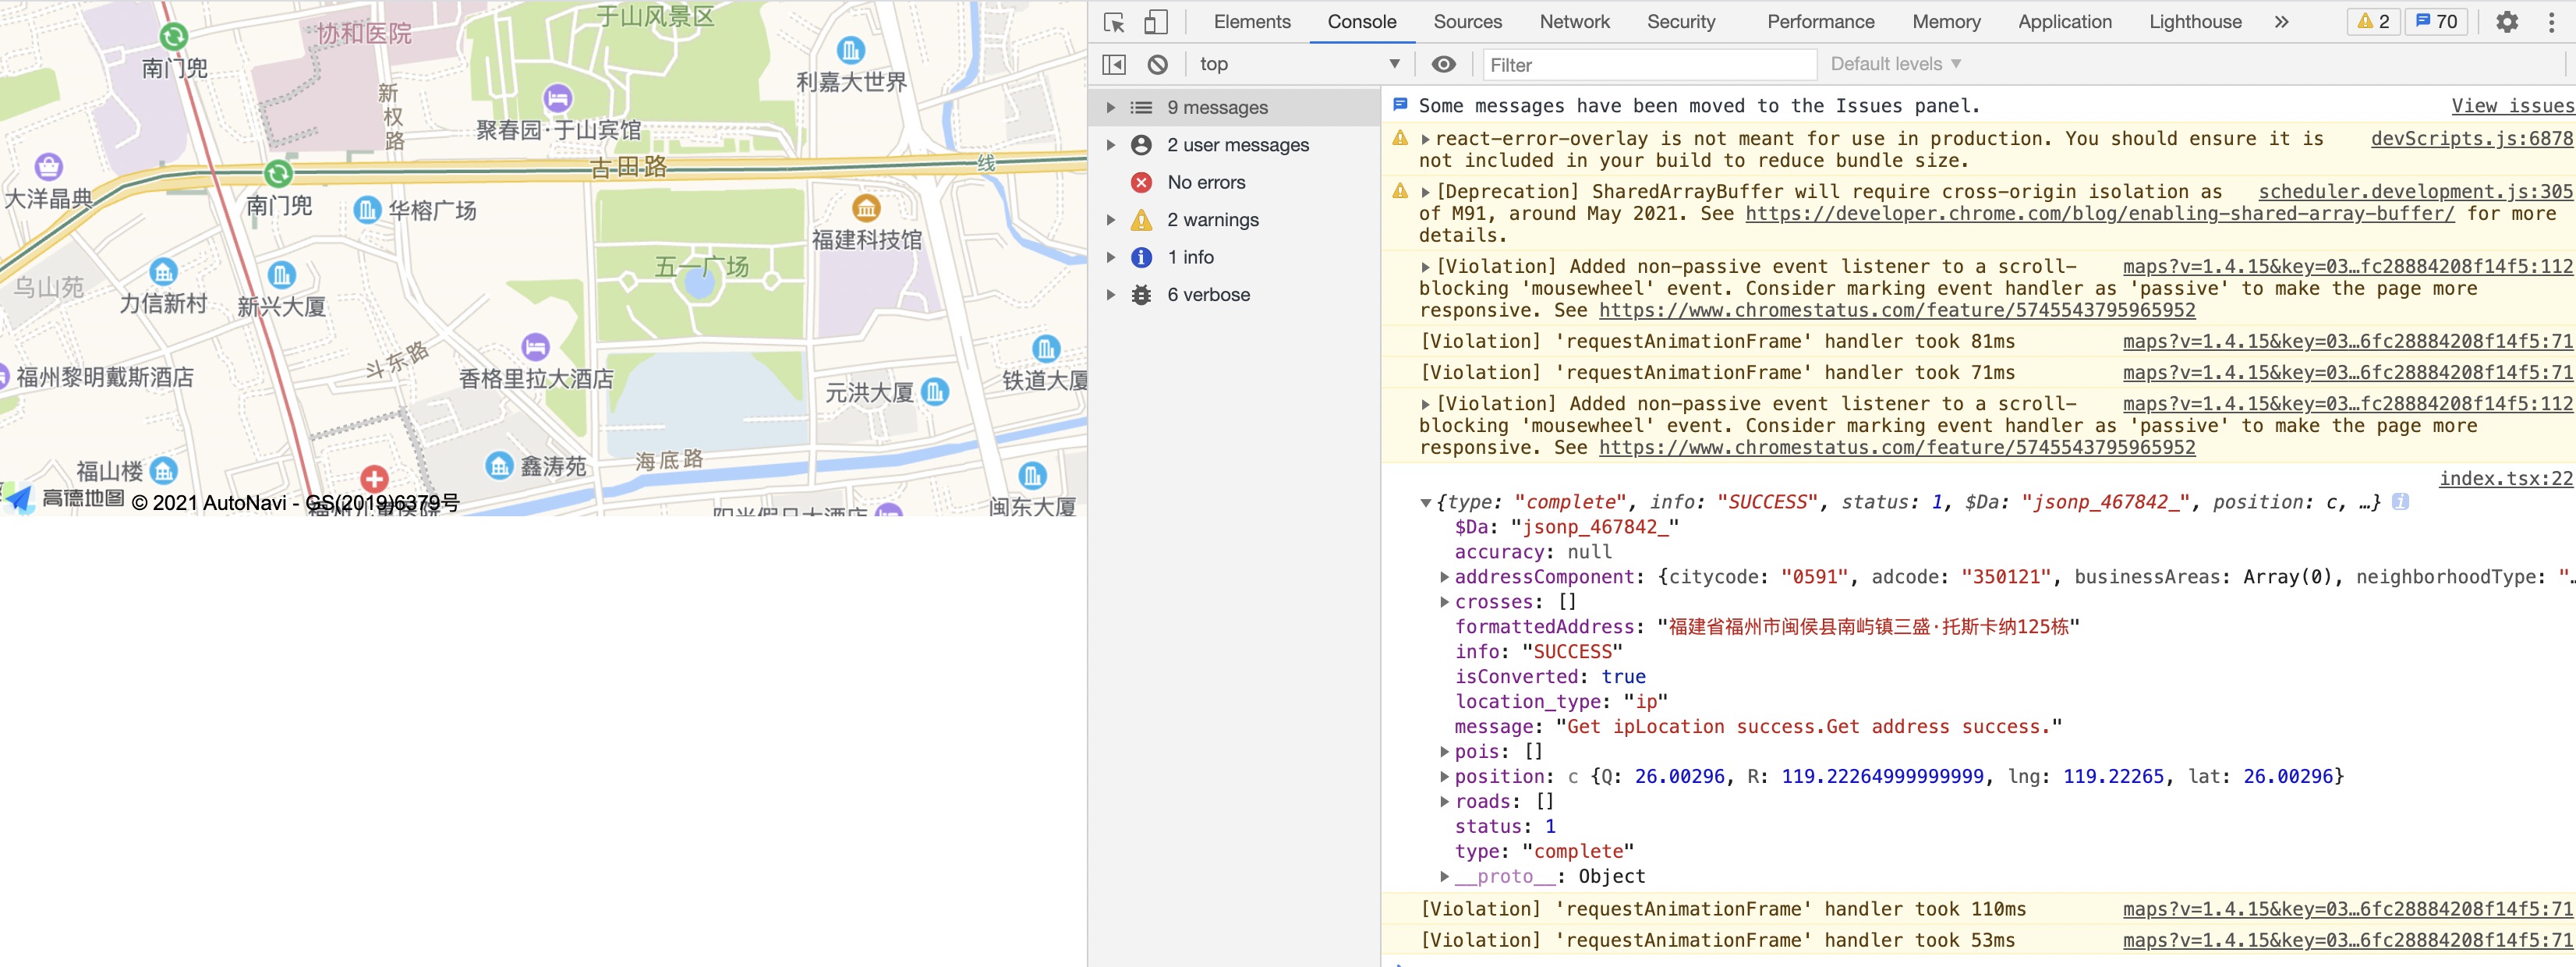Expand the 2 warnings sidebar group
The width and height of the screenshot is (2576, 967).
(1110, 220)
